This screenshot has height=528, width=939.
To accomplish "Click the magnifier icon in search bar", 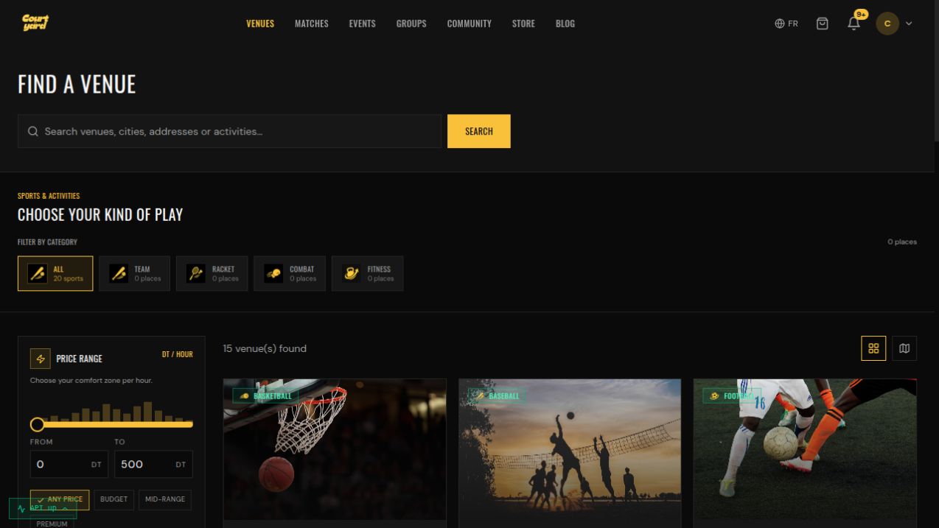I will 33,131.
